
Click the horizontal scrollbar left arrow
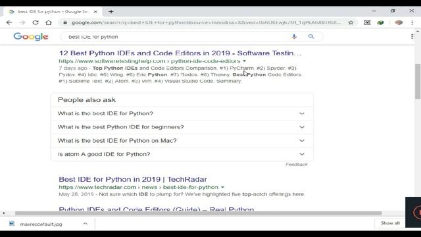coord(3,213)
